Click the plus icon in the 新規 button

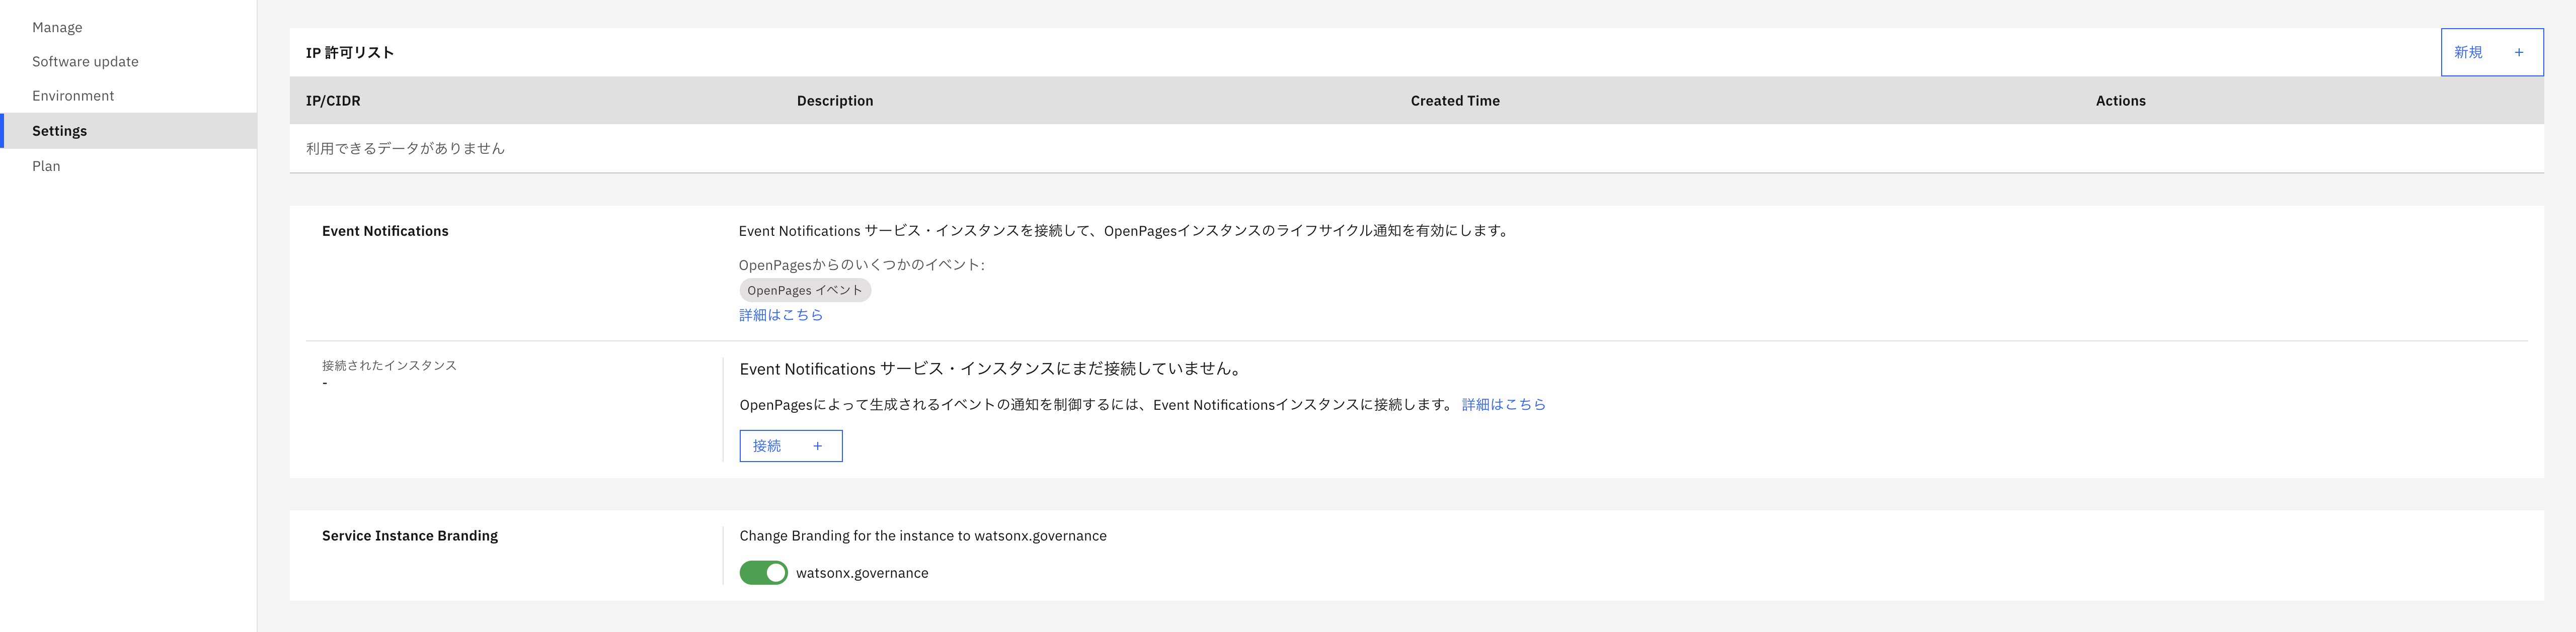2518,53
